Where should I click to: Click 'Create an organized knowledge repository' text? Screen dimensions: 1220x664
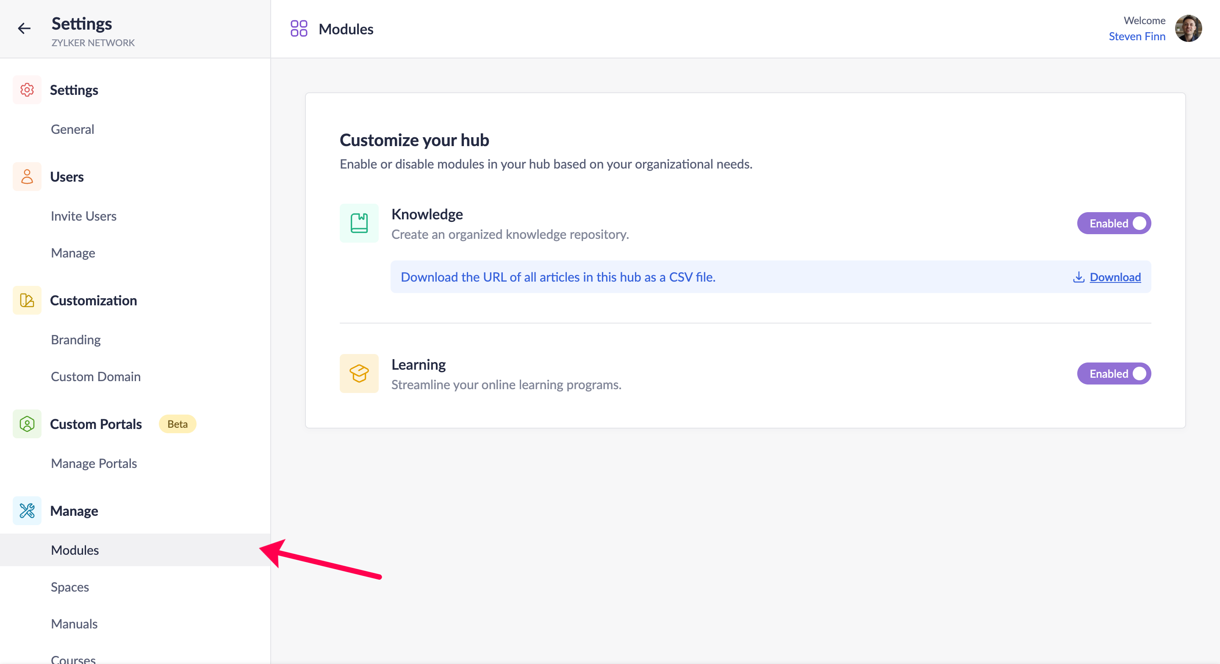510,235
